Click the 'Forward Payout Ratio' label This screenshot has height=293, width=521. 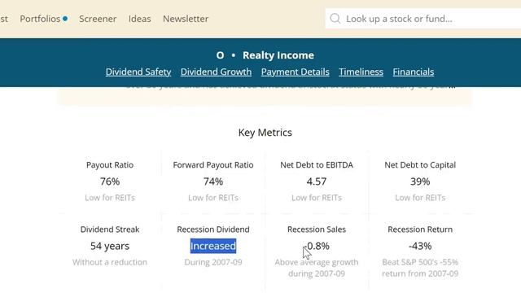(213, 164)
